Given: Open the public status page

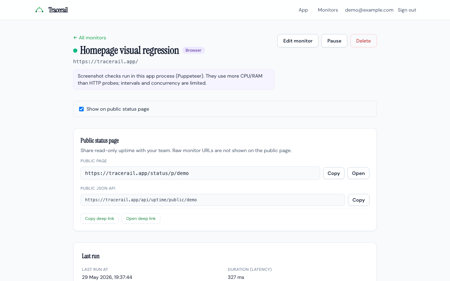Looking at the screenshot, I should coord(358,173).
